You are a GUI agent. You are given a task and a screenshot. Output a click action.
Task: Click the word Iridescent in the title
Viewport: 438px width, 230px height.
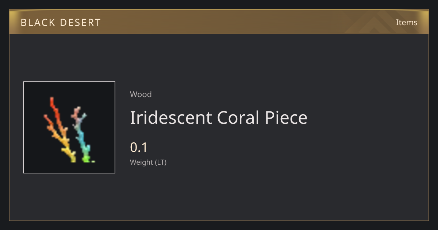click(x=171, y=118)
